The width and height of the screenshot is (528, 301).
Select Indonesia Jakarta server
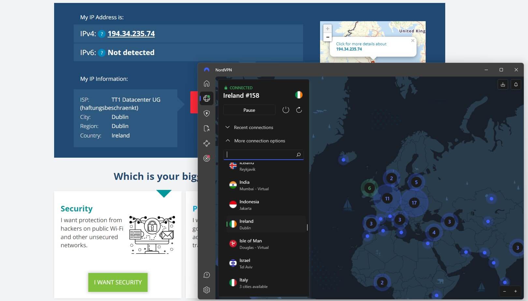coord(266,205)
